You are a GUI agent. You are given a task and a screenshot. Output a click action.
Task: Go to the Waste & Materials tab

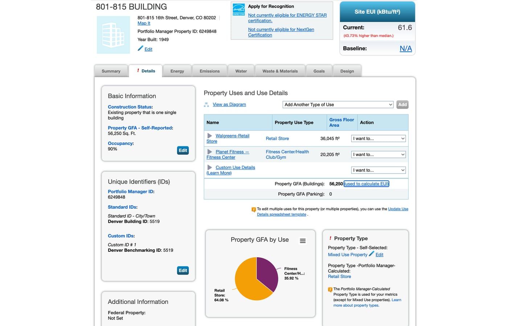(x=280, y=71)
